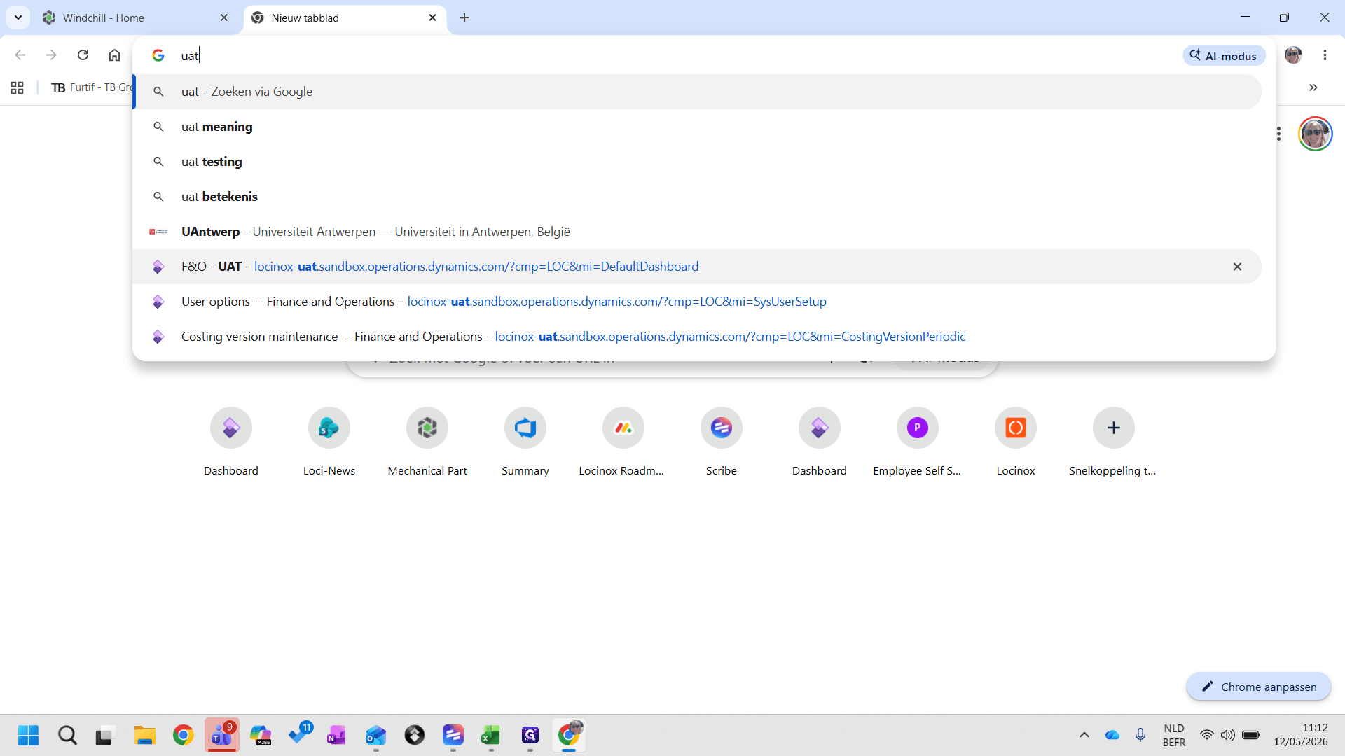1345x756 pixels.
Task: Reload the page with the refresh icon
Action: [x=83, y=55]
